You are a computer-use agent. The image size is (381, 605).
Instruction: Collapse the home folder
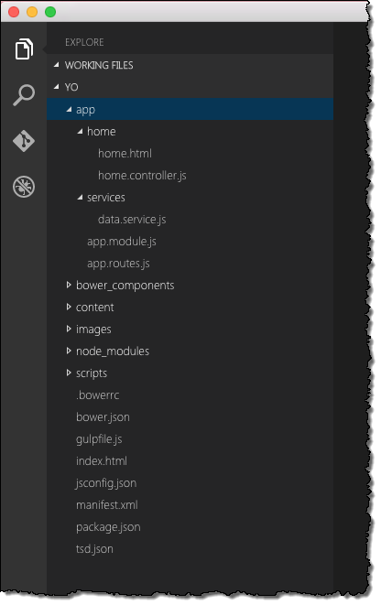pyautogui.click(x=80, y=132)
